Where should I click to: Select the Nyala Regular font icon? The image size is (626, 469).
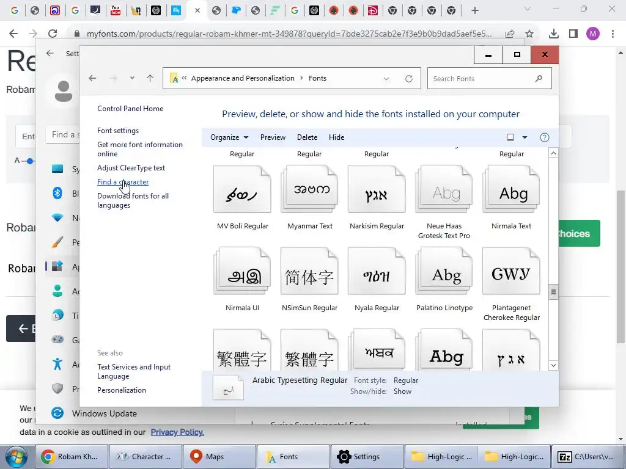click(x=377, y=272)
